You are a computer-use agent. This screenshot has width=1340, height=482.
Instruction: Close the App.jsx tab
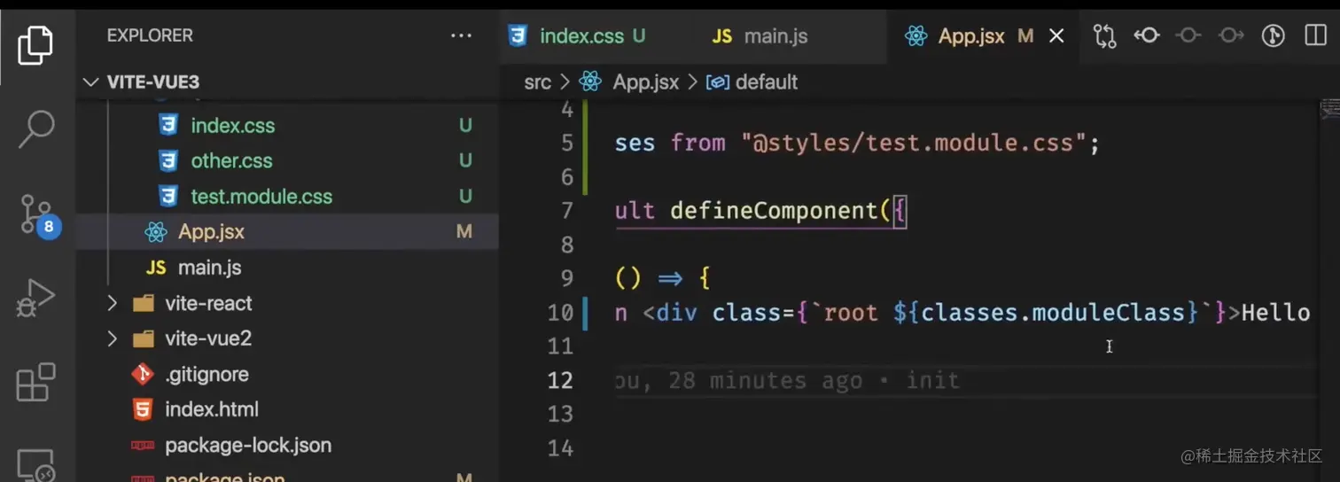(x=1056, y=36)
